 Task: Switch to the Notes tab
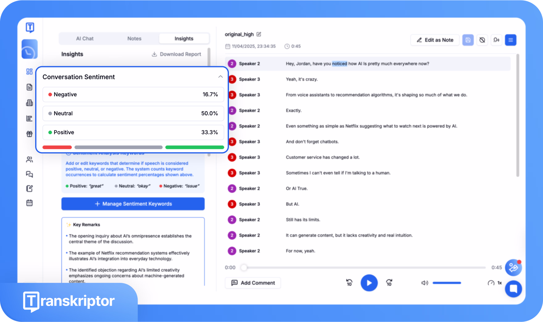click(135, 38)
